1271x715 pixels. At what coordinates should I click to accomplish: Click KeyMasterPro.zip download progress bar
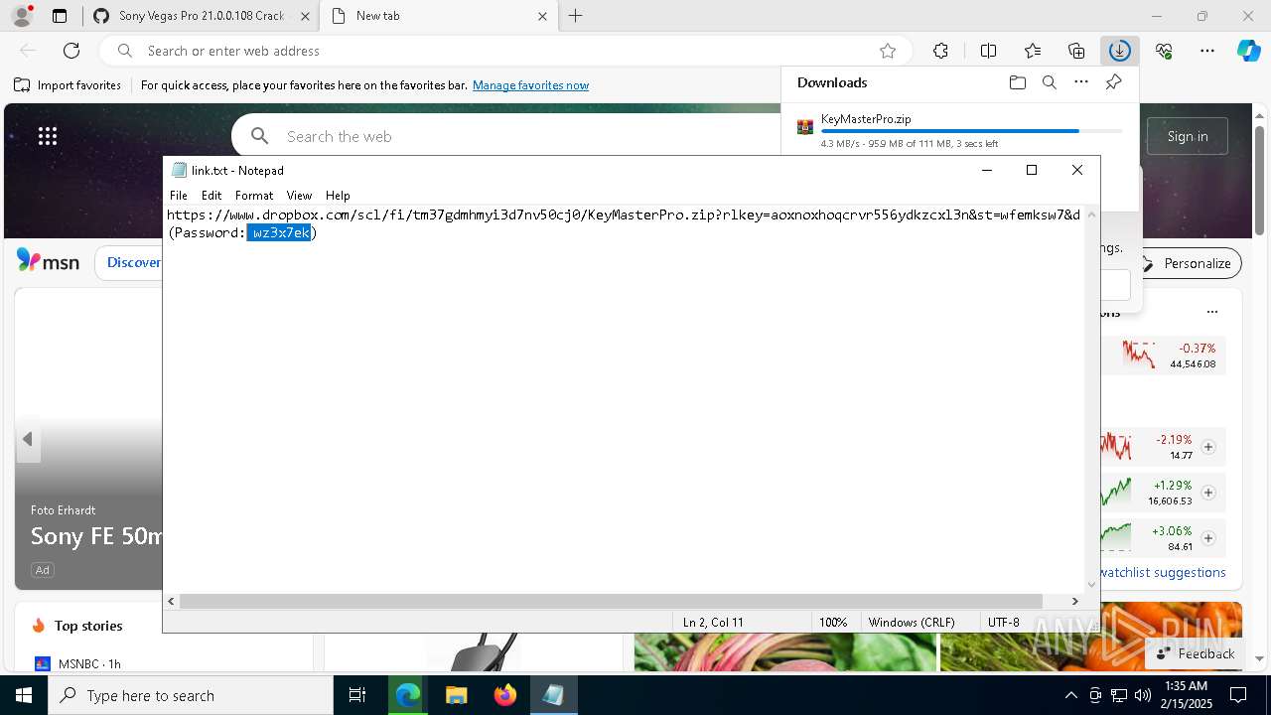(x=972, y=131)
